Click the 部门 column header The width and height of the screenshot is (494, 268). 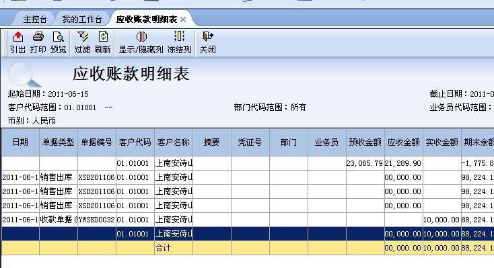click(289, 142)
